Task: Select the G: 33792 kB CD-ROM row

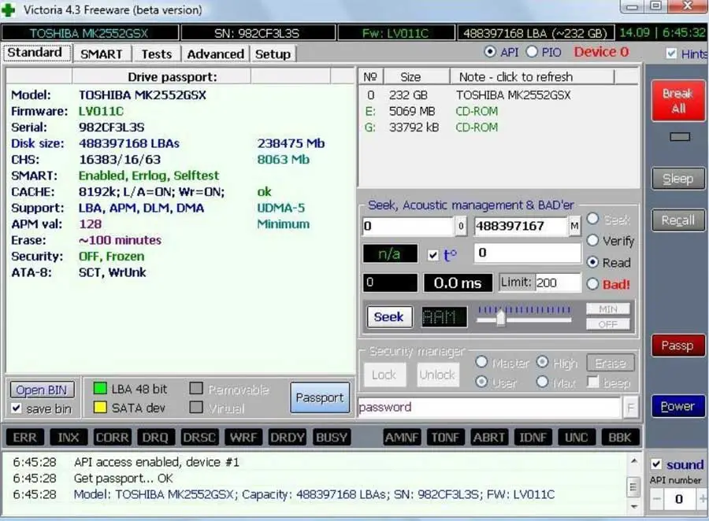Action: 499,127
